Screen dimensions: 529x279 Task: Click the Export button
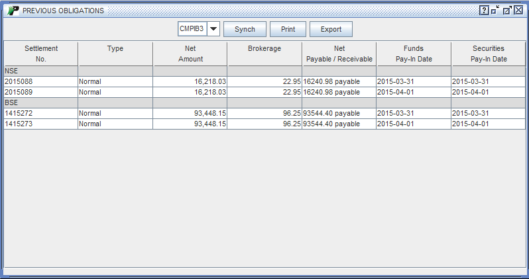[331, 29]
